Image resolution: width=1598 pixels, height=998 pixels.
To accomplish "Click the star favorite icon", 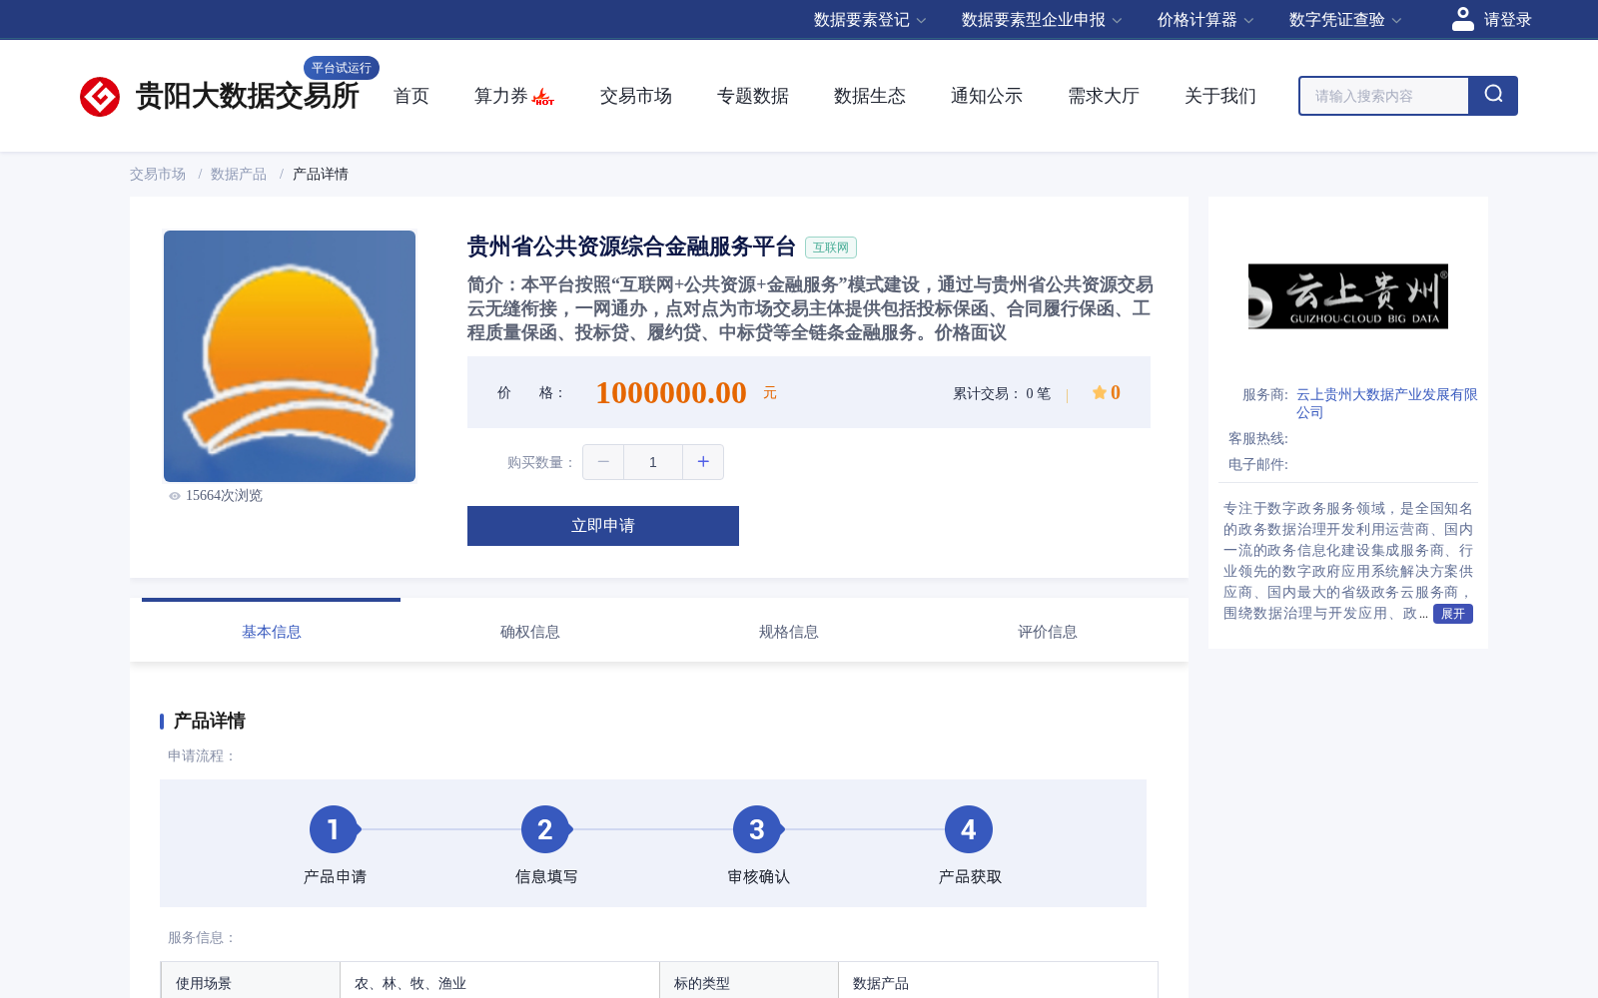I will (x=1099, y=392).
